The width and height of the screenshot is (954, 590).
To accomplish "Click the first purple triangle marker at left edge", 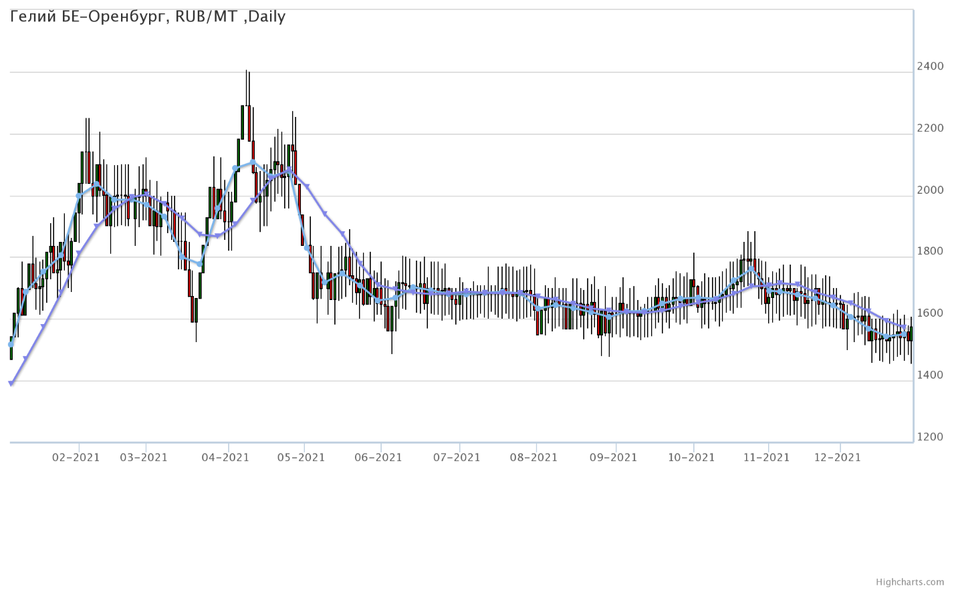I will [x=11, y=384].
